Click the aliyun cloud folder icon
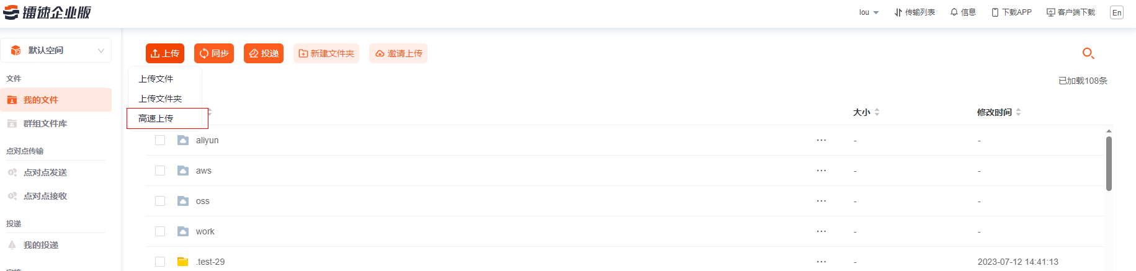The width and height of the screenshot is (1136, 271). (x=183, y=140)
